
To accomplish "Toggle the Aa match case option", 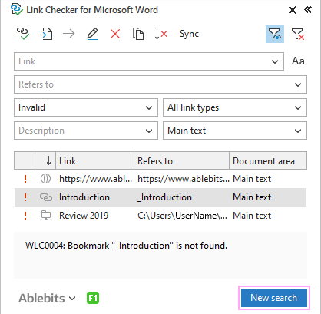I will click(x=298, y=61).
